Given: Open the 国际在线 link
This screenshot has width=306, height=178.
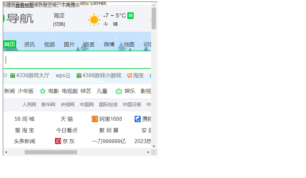Looking at the screenshot, I should pyautogui.click(x=108, y=104).
